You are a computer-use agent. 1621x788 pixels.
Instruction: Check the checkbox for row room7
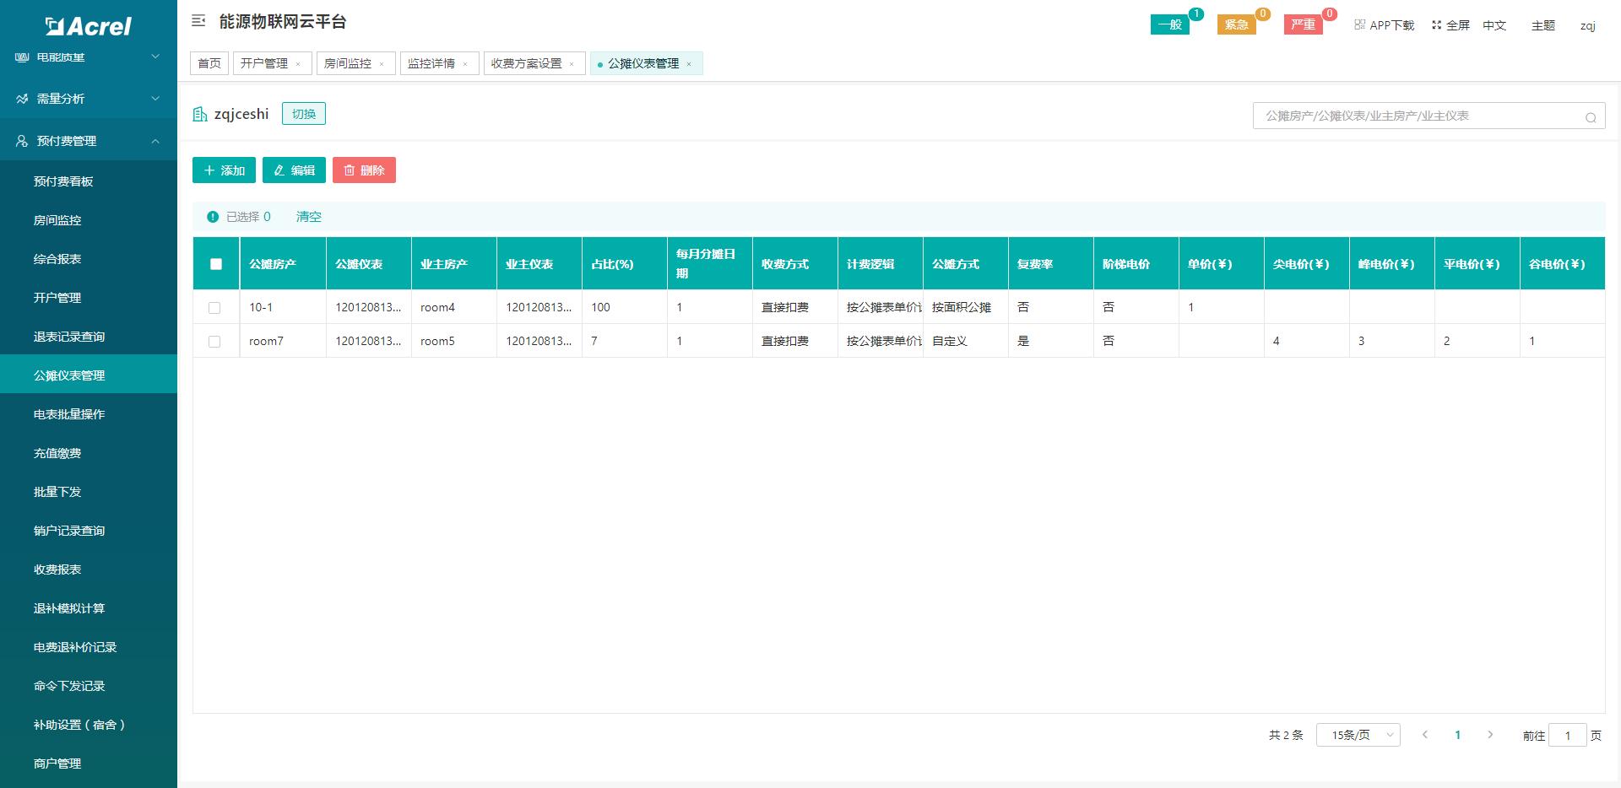click(216, 341)
